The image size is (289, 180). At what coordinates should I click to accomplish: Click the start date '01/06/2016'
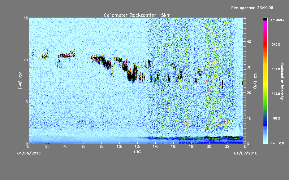[x=29, y=153]
